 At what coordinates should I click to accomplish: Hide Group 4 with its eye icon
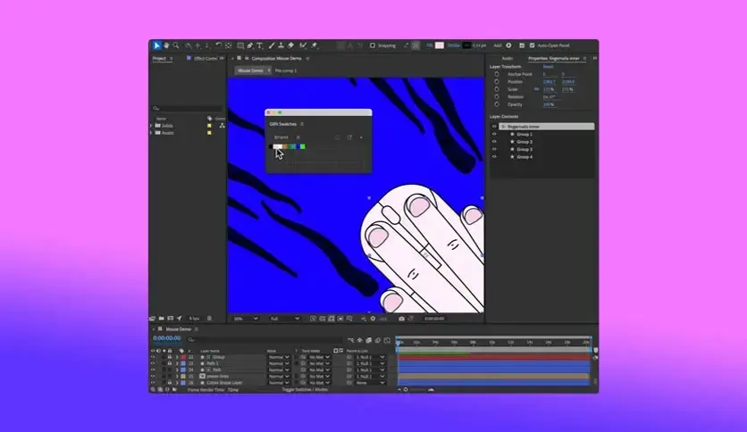(494, 157)
